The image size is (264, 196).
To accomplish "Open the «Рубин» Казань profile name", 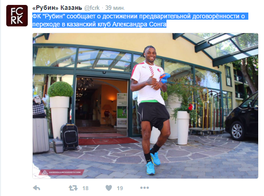I will [57, 8].
